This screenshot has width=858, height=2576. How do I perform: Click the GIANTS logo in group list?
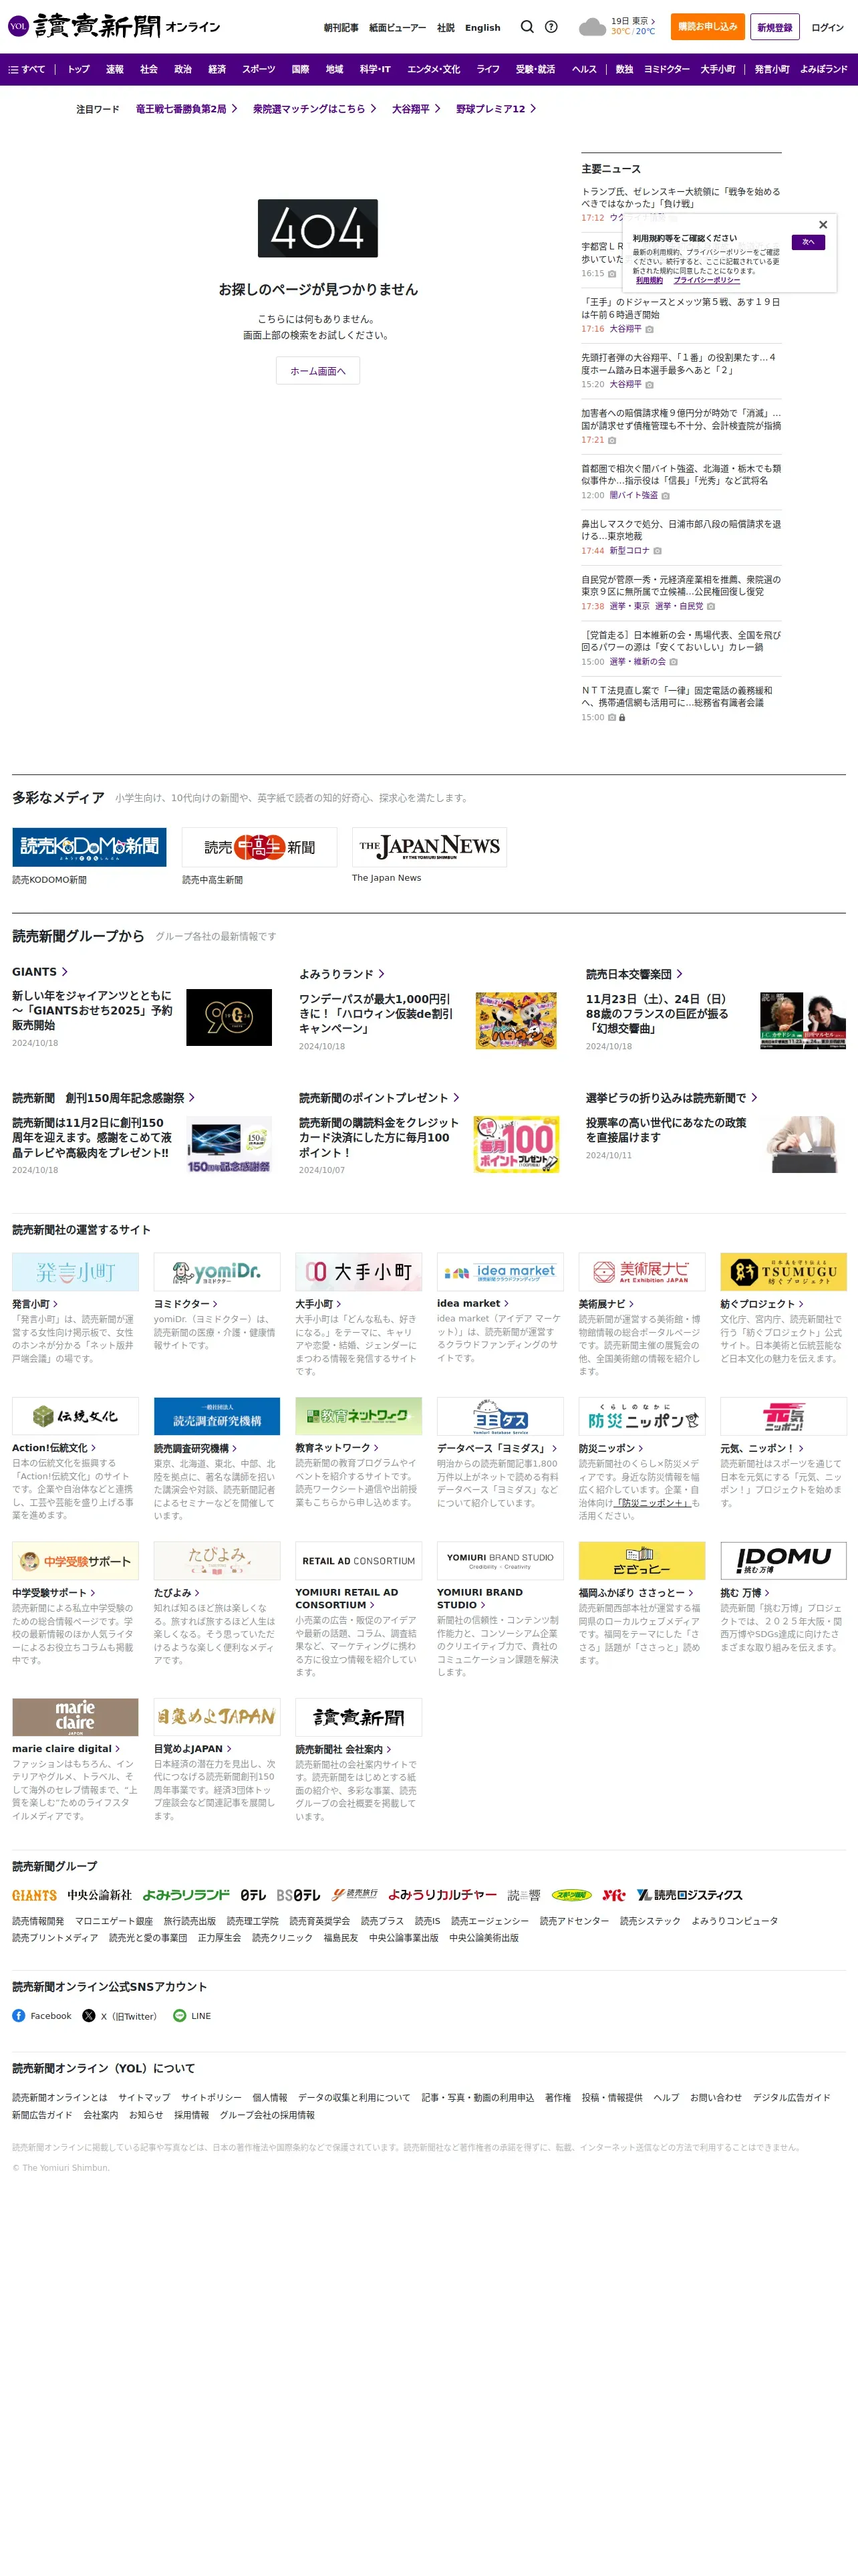tap(34, 1895)
